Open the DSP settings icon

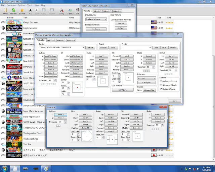tap(78, 11)
